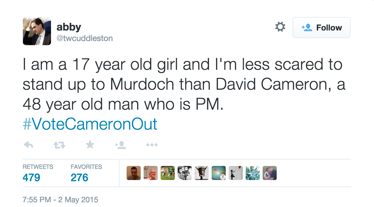Open the white-haired man with glasses avatar
Screen dimensions: 374x207
[151, 173]
